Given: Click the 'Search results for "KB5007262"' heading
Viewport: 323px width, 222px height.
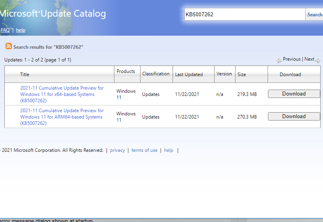Looking at the screenshot, I should click(x=48, y=47).
